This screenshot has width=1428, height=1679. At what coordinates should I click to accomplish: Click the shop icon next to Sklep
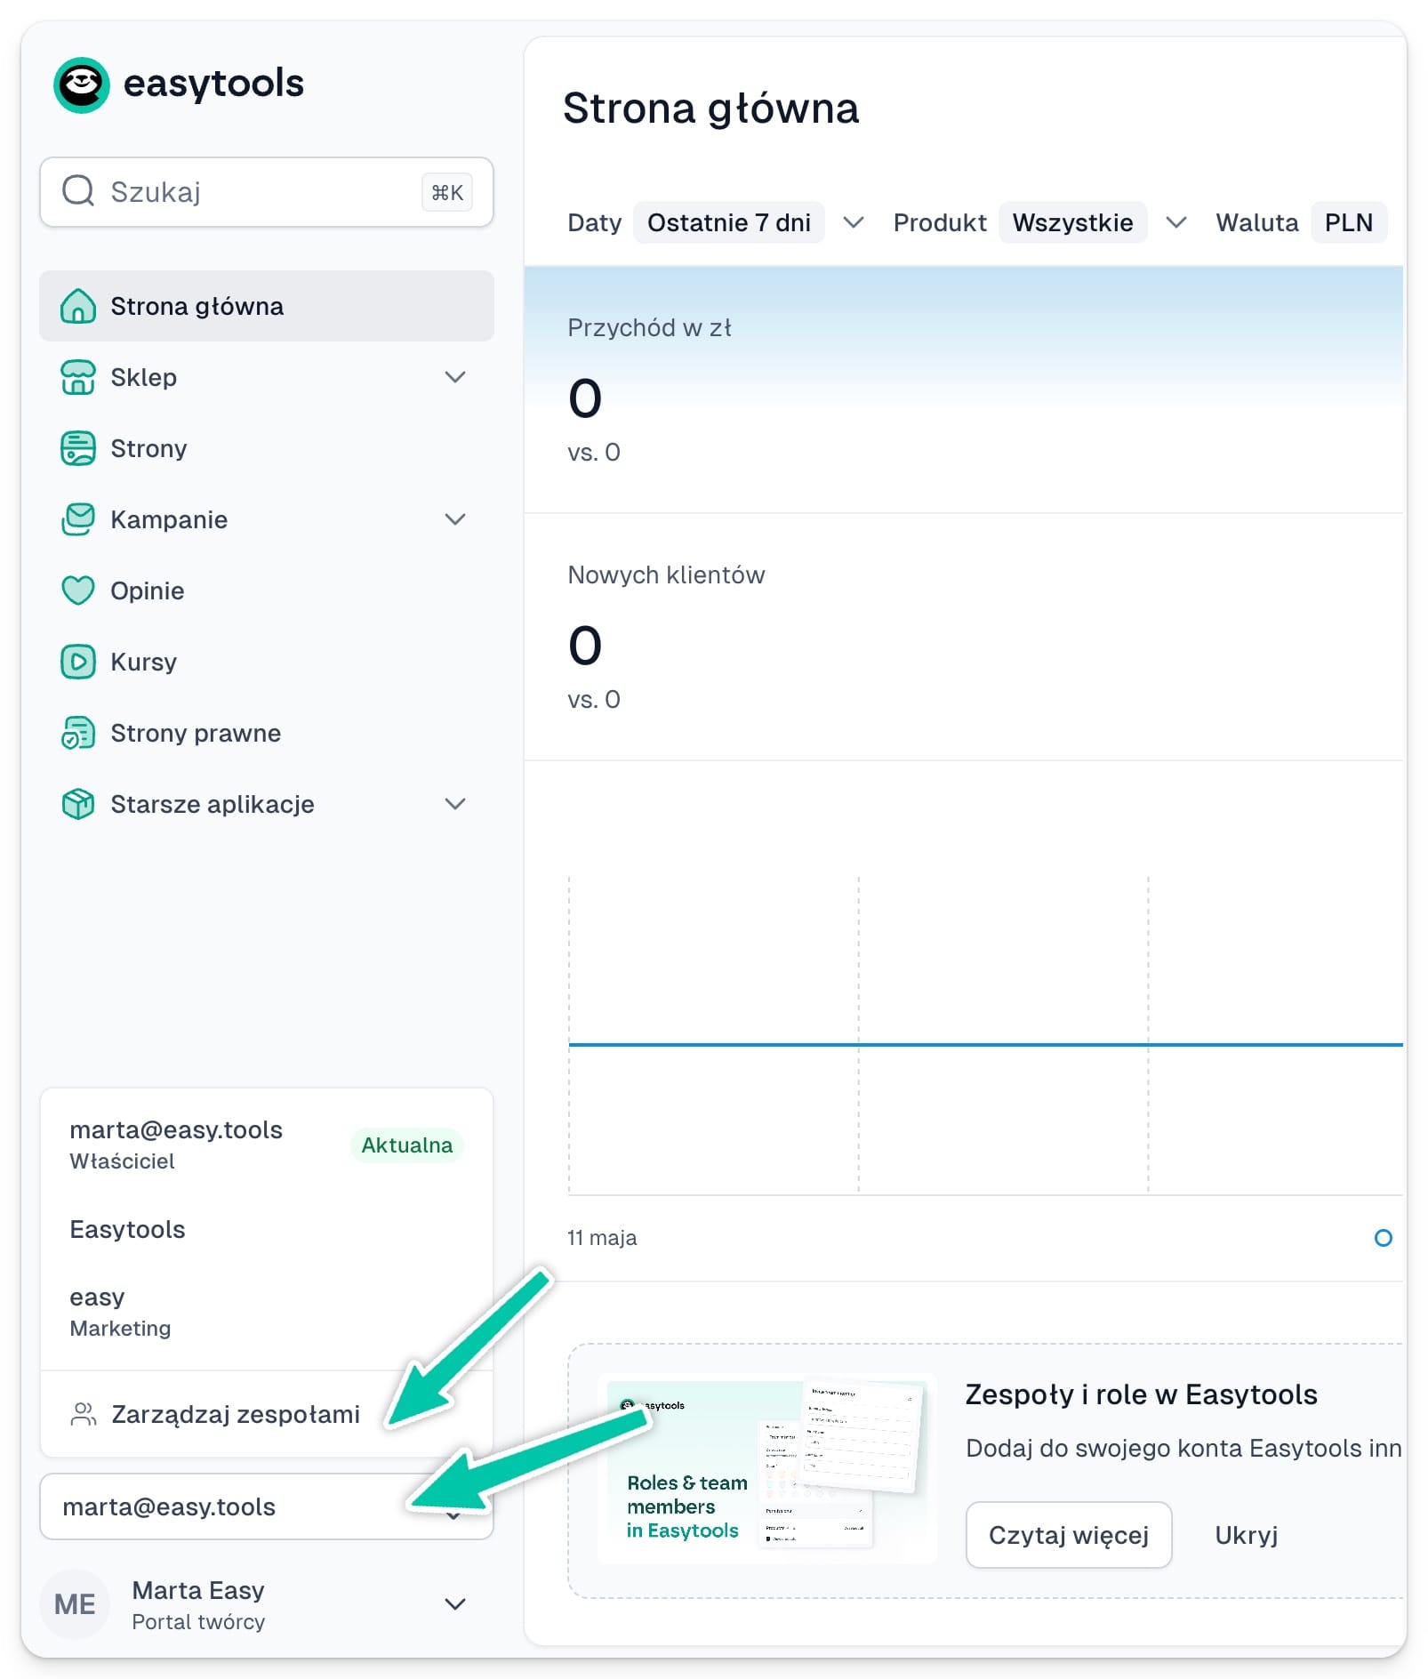[x=78, y=377]
